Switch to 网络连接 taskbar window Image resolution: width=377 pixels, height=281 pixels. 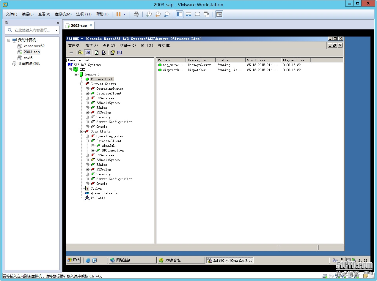tap(133, 260)
